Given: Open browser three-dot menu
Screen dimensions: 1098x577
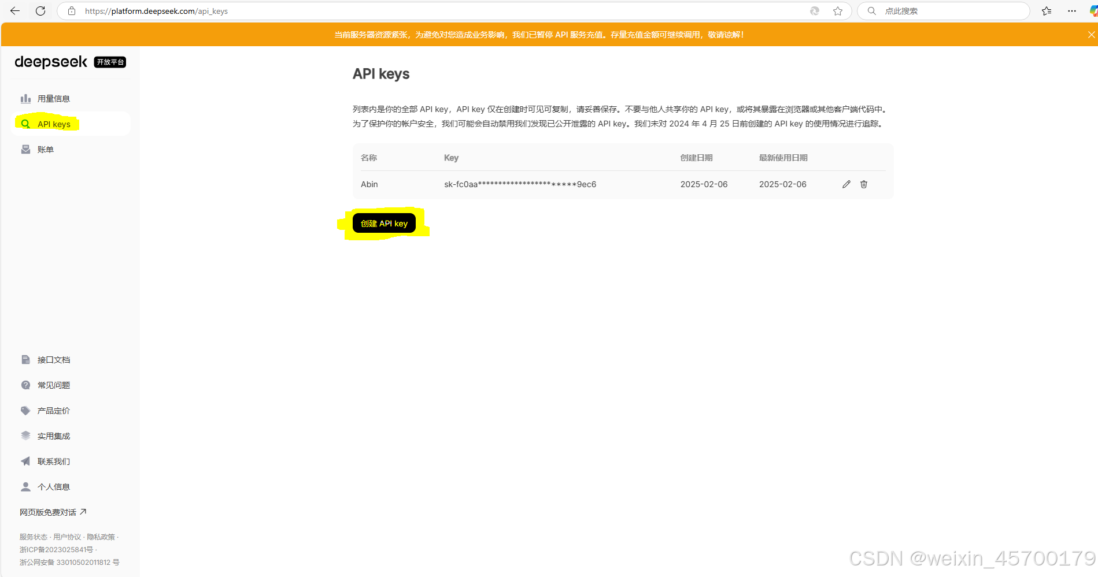Looking at the screenshot, I should [1072, 11].
